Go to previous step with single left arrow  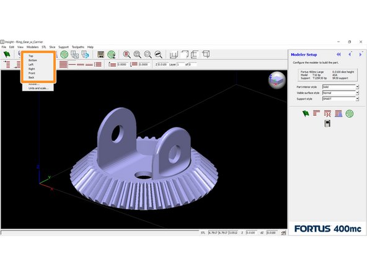[x=350, y=55]
